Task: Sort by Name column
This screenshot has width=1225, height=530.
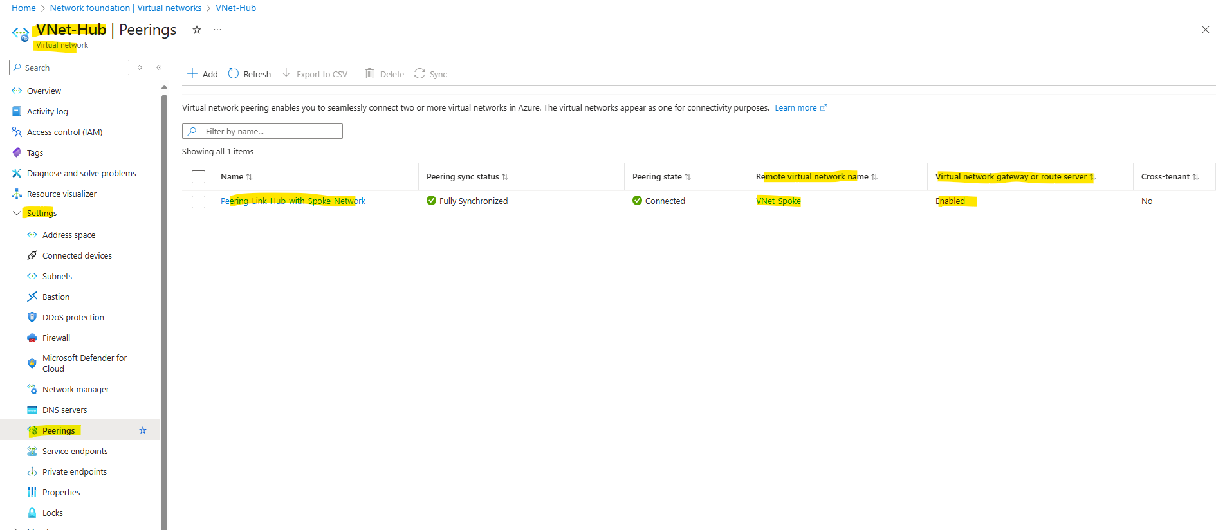Action: [236, 176]
